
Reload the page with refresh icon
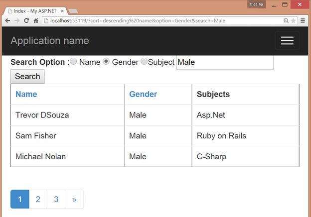[x=26, y=20]
